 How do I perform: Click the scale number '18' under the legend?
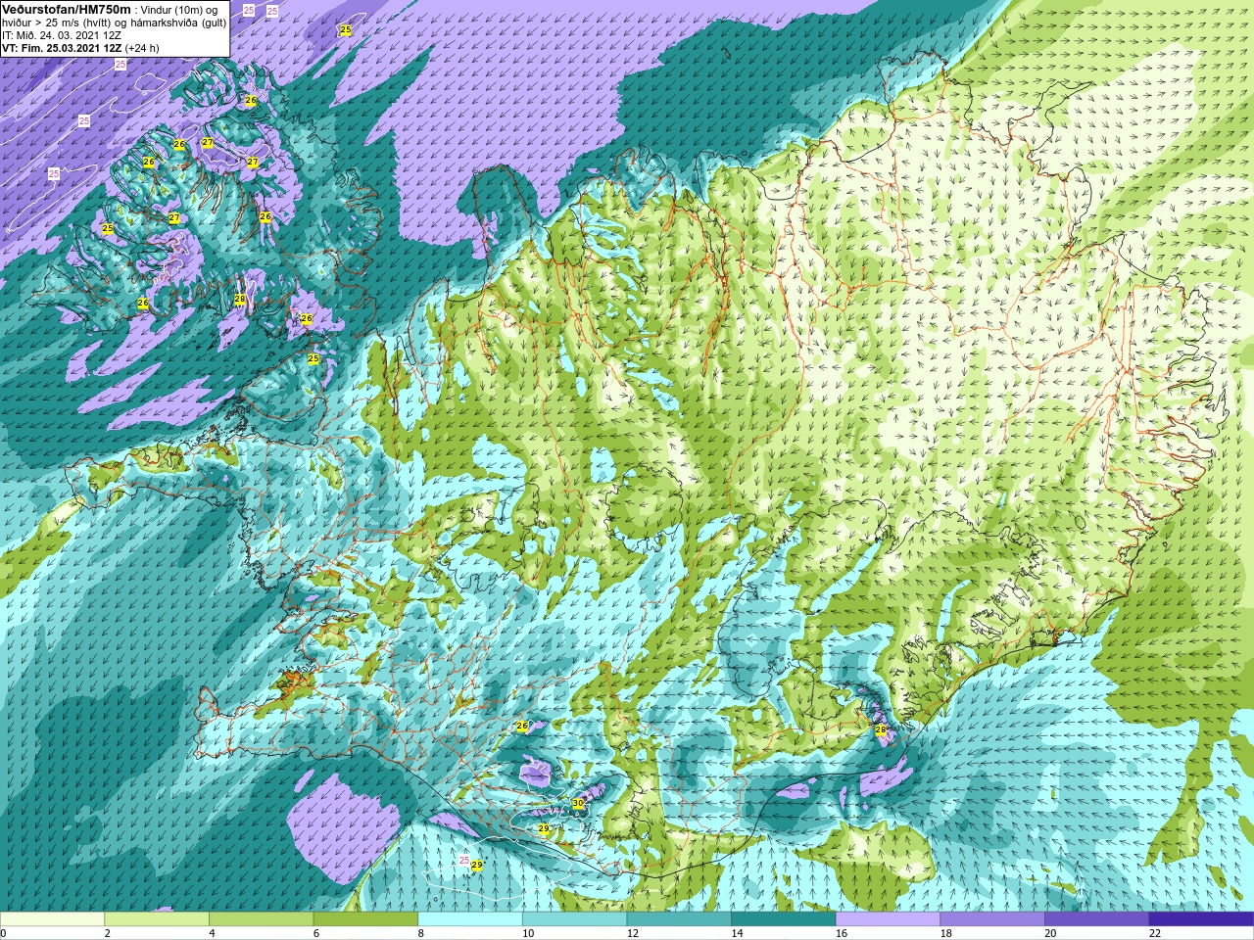pos(946,933)
